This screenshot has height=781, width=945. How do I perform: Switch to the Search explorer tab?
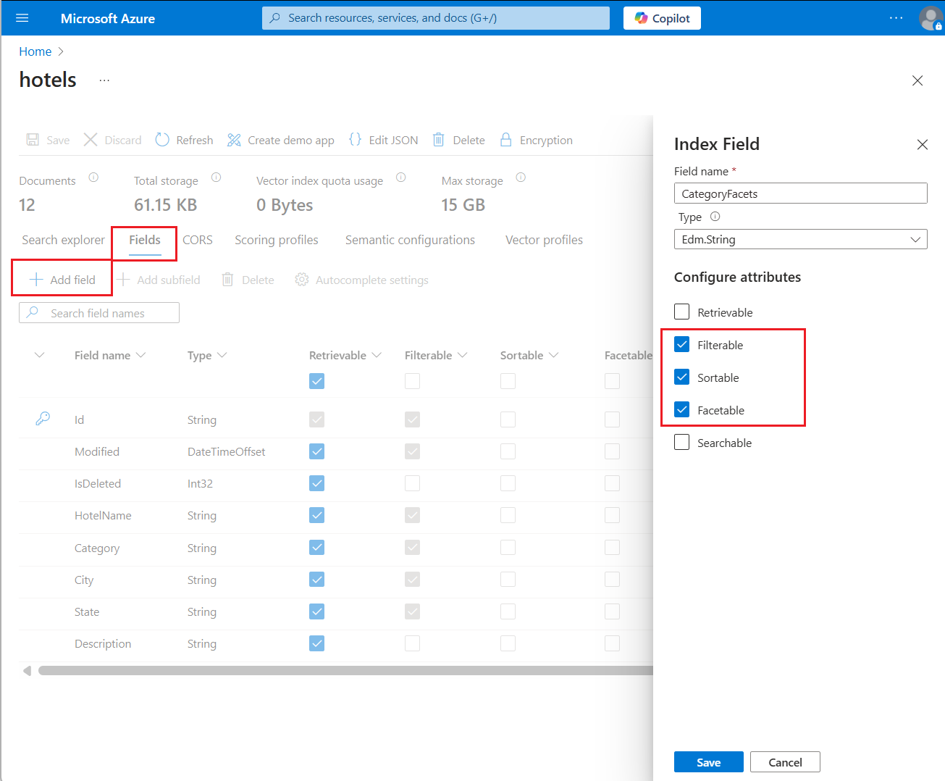[63, 240]
